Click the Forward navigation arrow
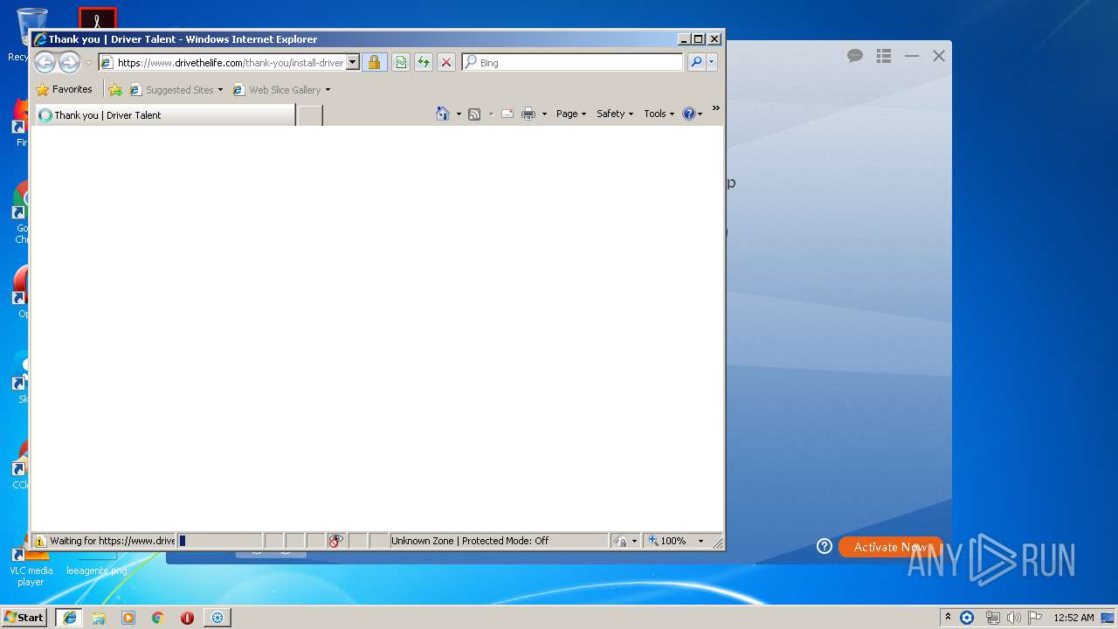 coord(69,62)
